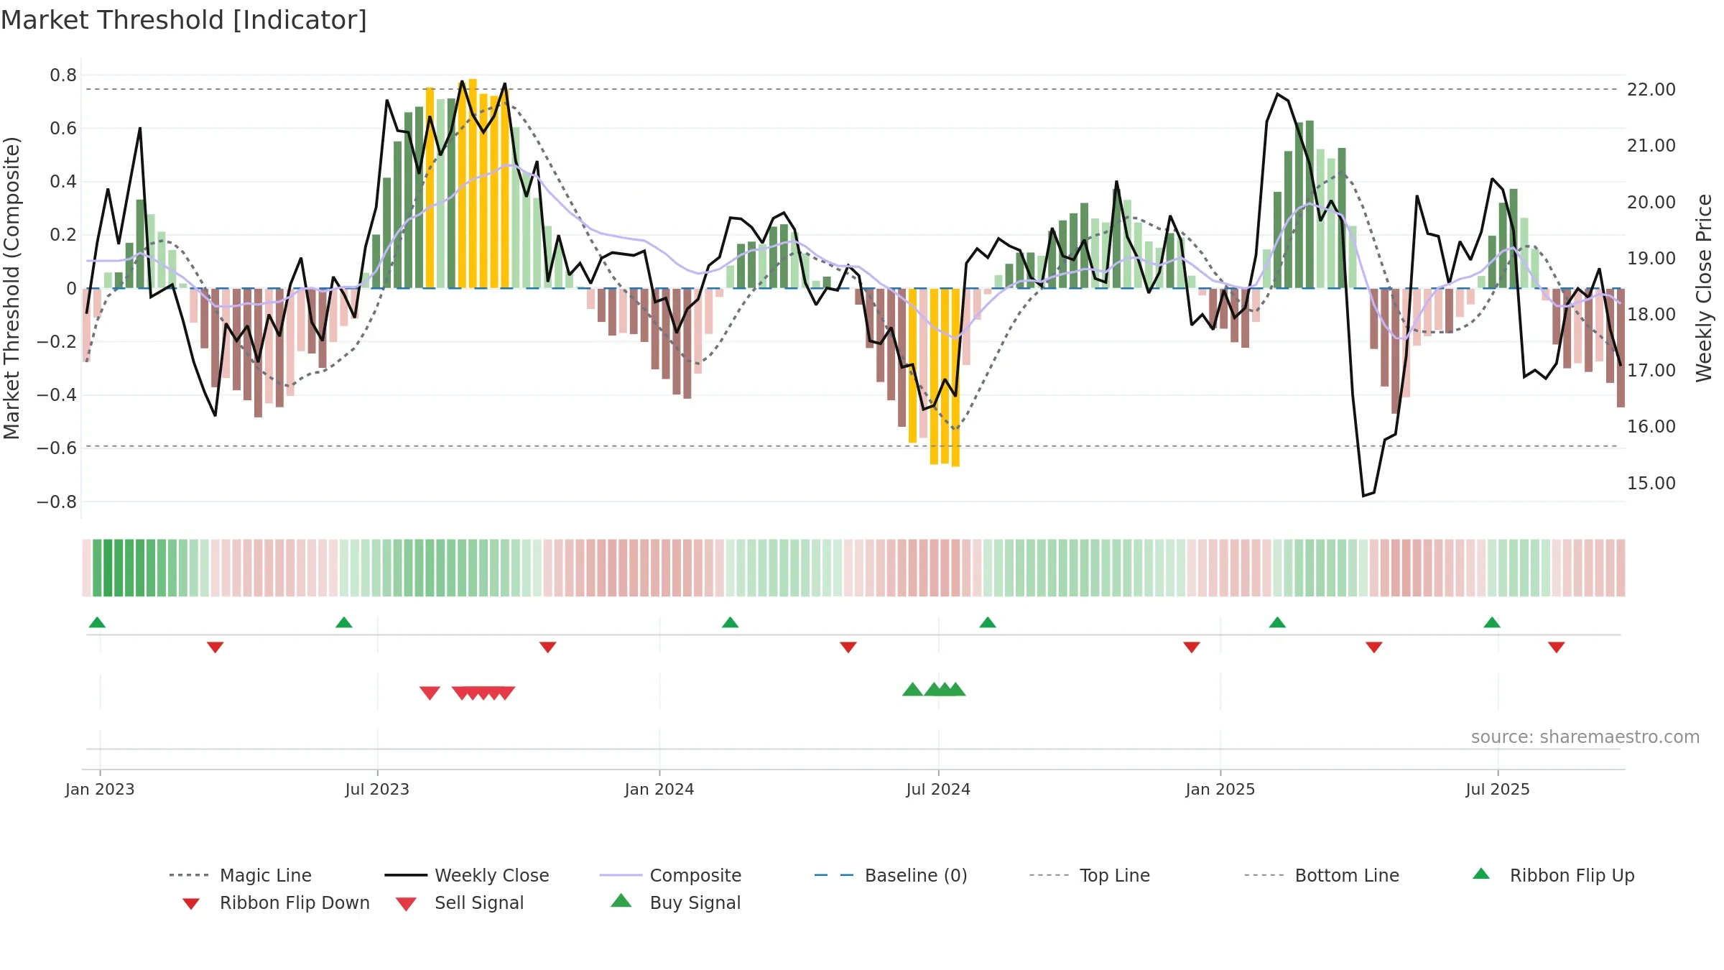The height and width of the screenshot is (970, 1724).
Task: Toggle Ribbon Flip Up legend entry
Action: click(x=1553, y=875)
